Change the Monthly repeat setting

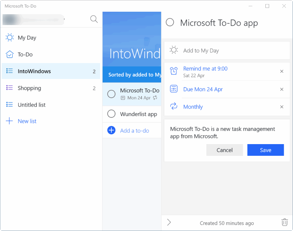pyautogui.click(x=193, y=107)
